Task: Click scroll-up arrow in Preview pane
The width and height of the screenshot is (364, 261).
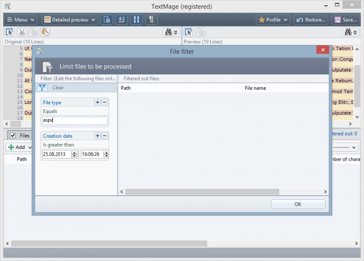Action: (x=357, y=49)
